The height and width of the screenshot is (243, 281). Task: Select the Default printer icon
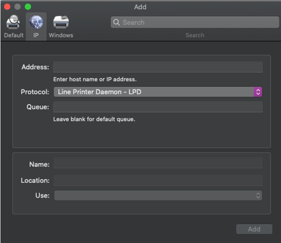tap(13, 23)
